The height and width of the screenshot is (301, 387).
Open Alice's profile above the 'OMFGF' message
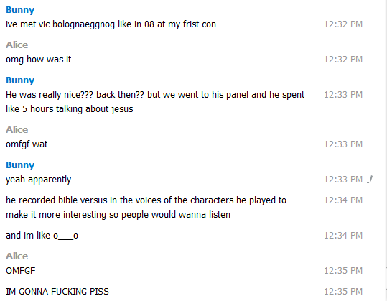click(17, 256)
